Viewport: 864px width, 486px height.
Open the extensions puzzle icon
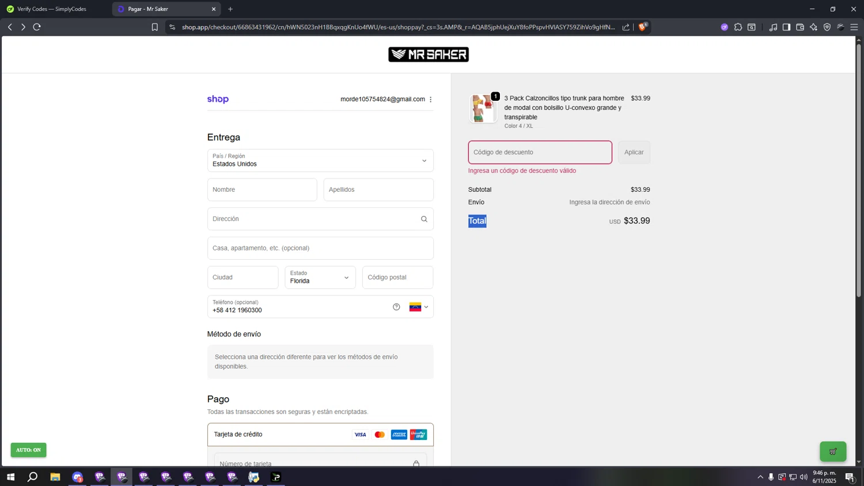(738, 27)
